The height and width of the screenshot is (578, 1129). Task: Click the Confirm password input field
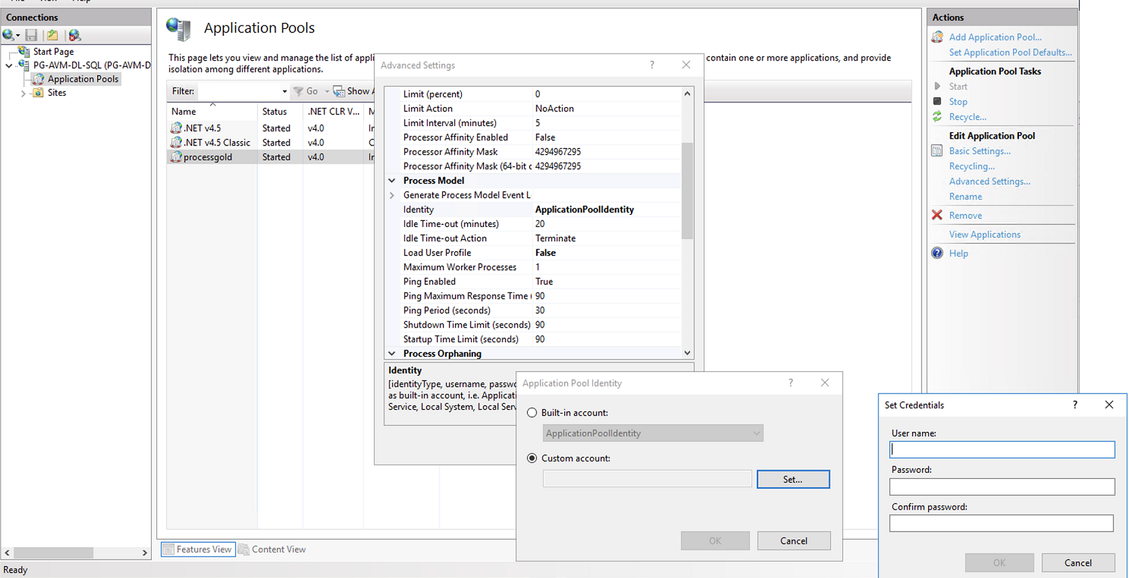(x=1002, y=523)
